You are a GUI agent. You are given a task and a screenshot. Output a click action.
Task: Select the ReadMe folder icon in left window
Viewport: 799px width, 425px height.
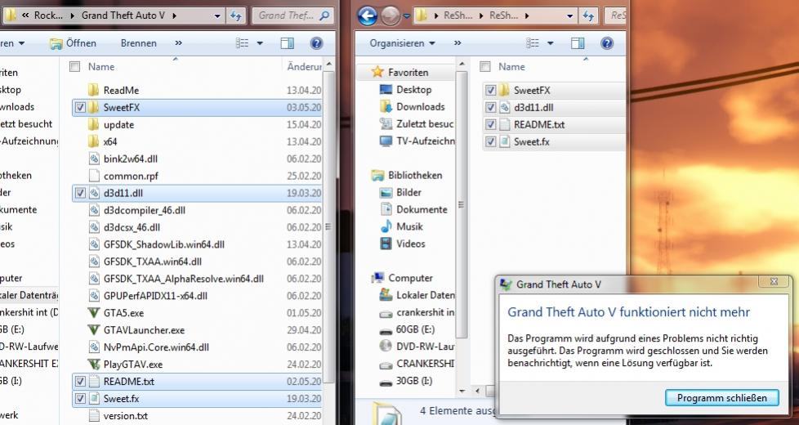click(93, 90)
